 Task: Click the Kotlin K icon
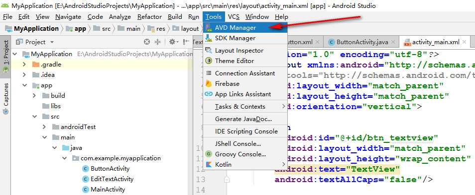pyautogui.click(x=209, y=165)
